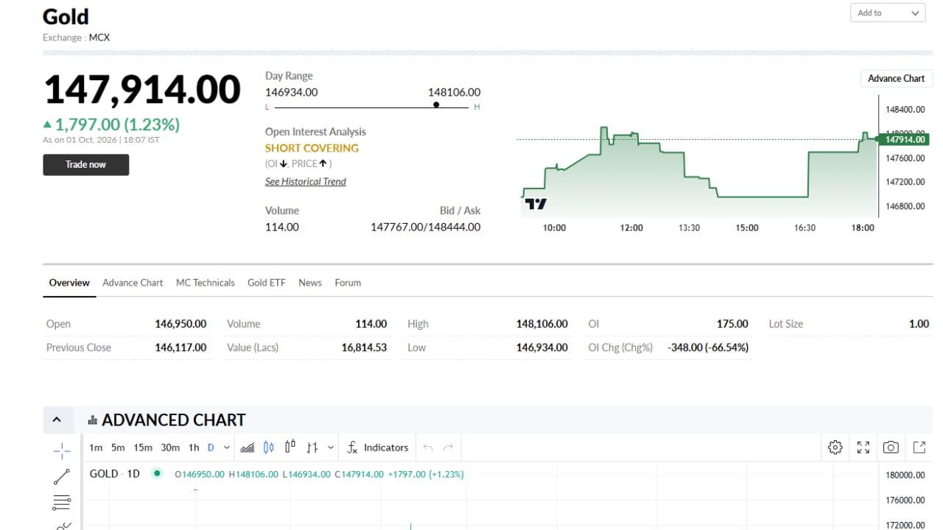
Task: Switch to candlestick chart style
Action: pyautogui.click(x=269, y=448)
